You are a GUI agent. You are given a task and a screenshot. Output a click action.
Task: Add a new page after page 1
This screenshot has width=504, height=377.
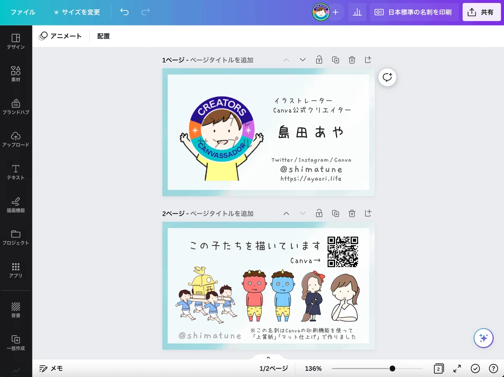(x=368, y=60)
